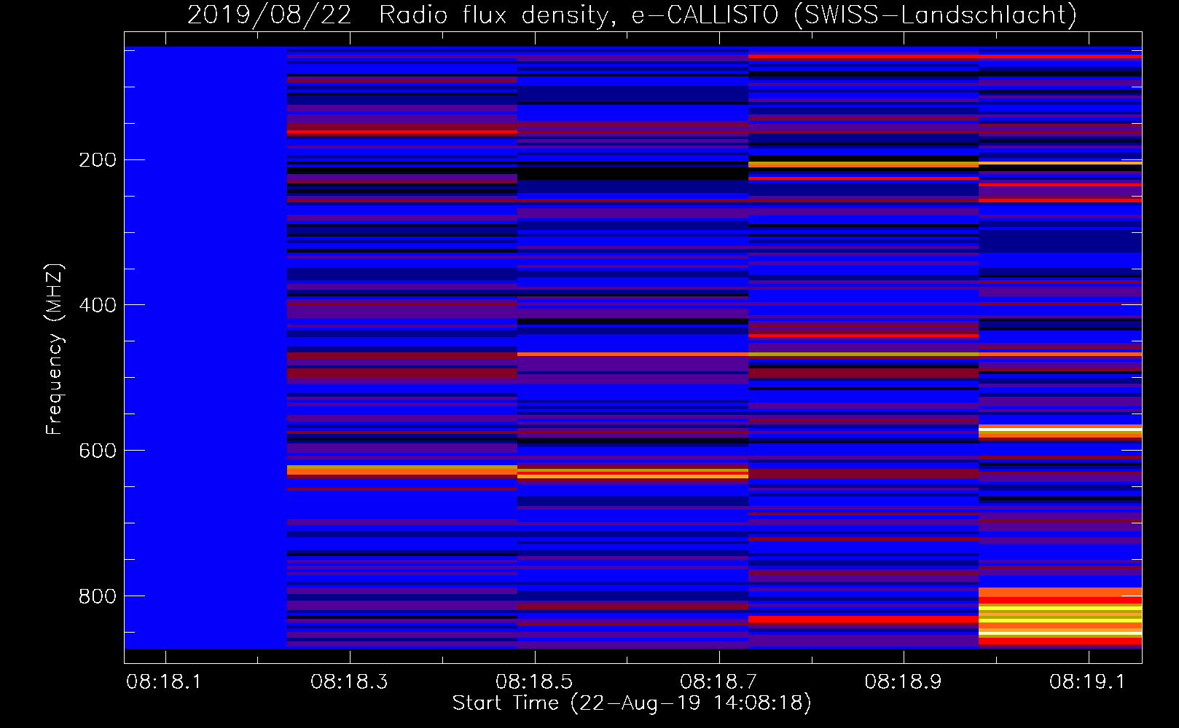Image resolution: width=1179 pixels, height=728 pixels.
Task: Click the 08:18.9 time tick label
Action: [904, 681]
